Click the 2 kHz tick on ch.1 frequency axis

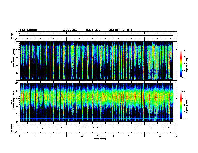tap(18, 73)
